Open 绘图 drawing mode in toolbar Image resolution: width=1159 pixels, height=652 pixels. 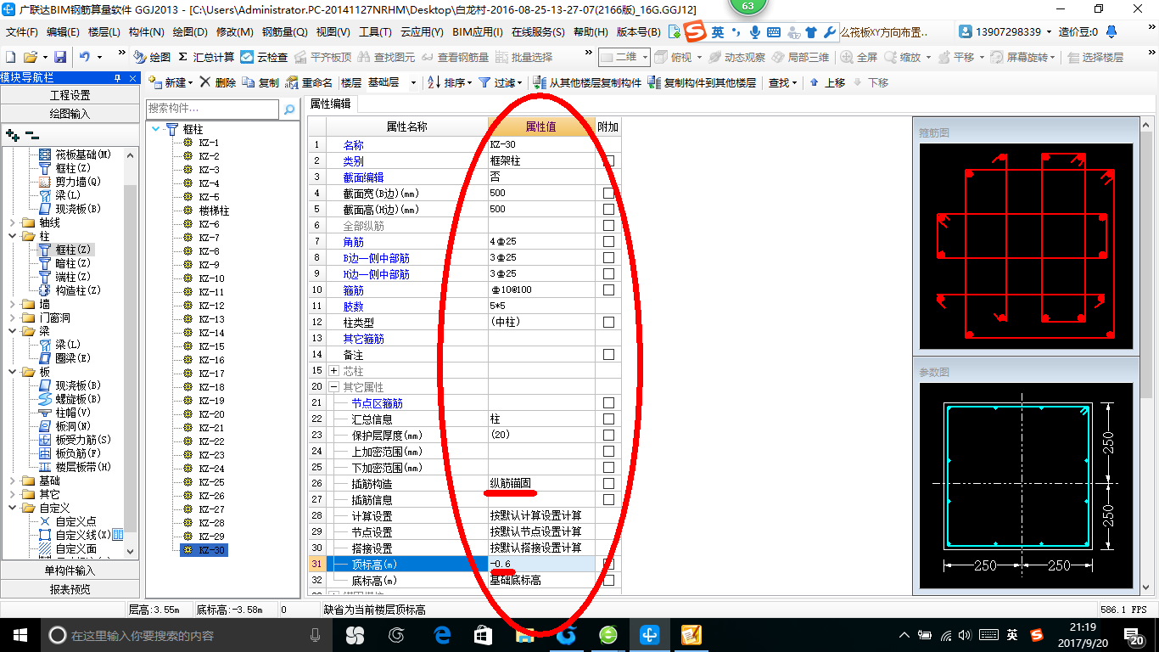tap(152, 57)
